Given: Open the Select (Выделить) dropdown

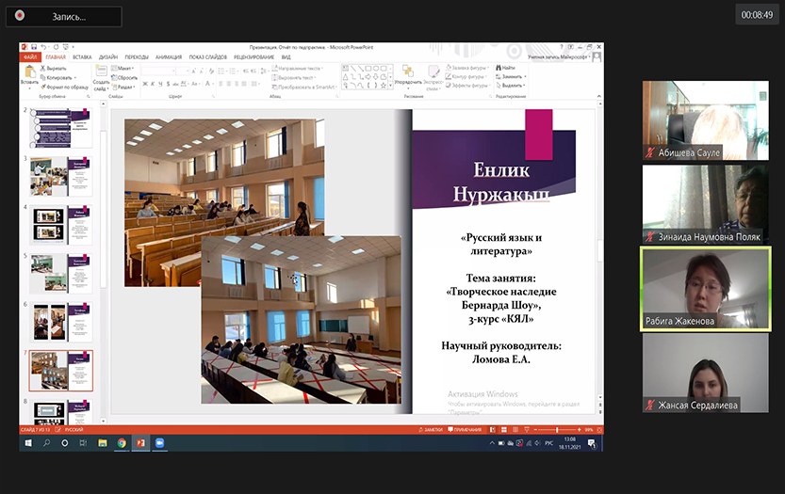Looking at the screenshot, I should coord(513,86).
